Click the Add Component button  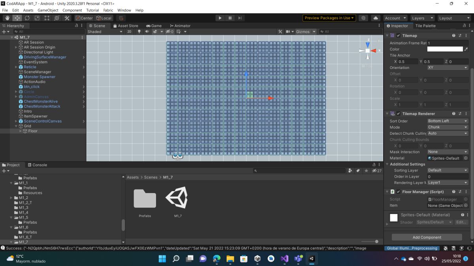(x=427, y=237)
